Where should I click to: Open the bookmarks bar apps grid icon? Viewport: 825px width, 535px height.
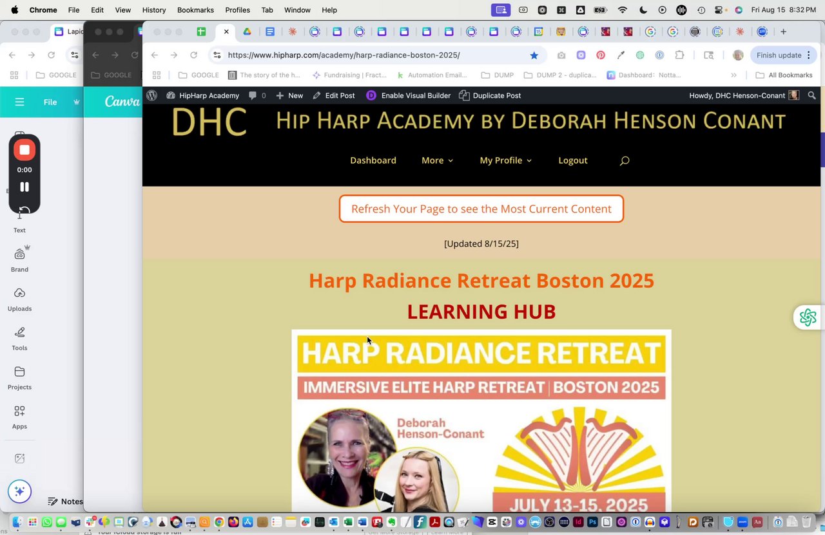(x=157, y=75)
